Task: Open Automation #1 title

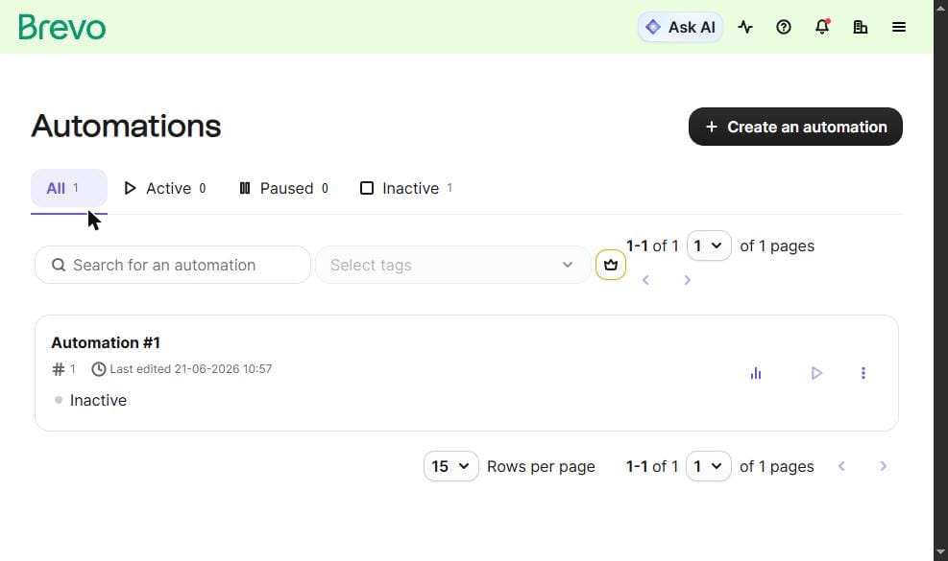Action: coord(106,343)
